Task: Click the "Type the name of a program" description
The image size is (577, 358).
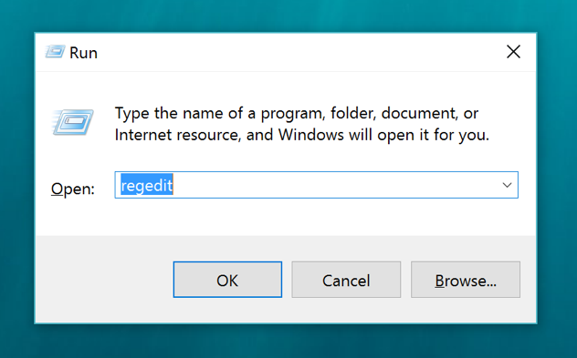Action: (302, 124)
